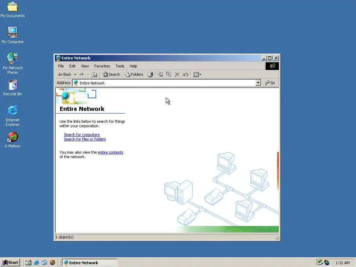Go Back in Entire Network window

[64, 74]
